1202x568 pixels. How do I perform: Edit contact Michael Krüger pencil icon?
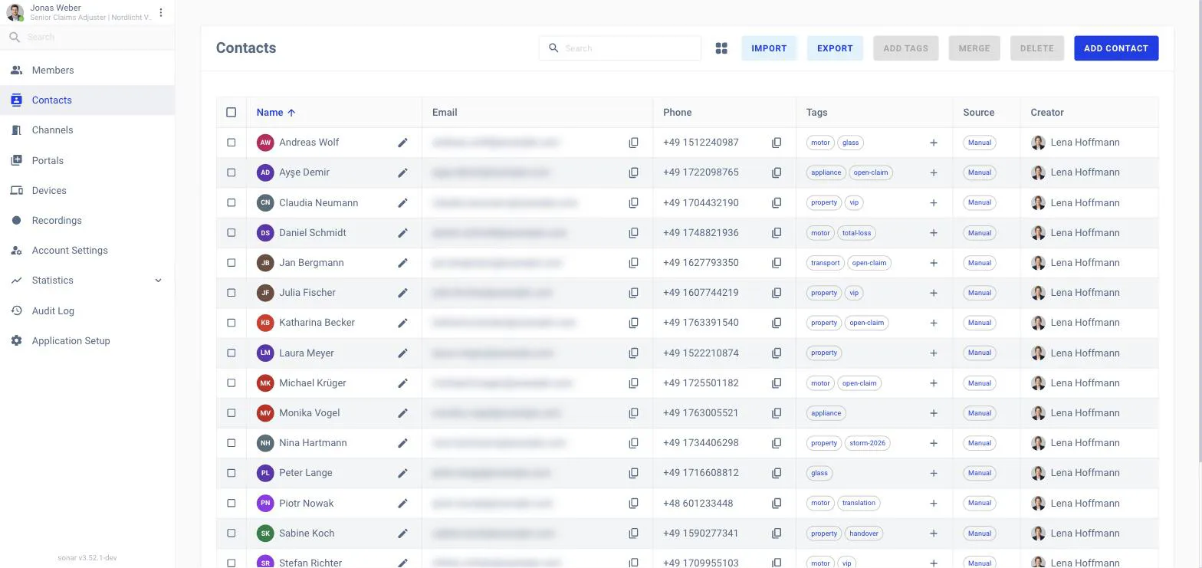pyautogui.click(x=402, y=383)
